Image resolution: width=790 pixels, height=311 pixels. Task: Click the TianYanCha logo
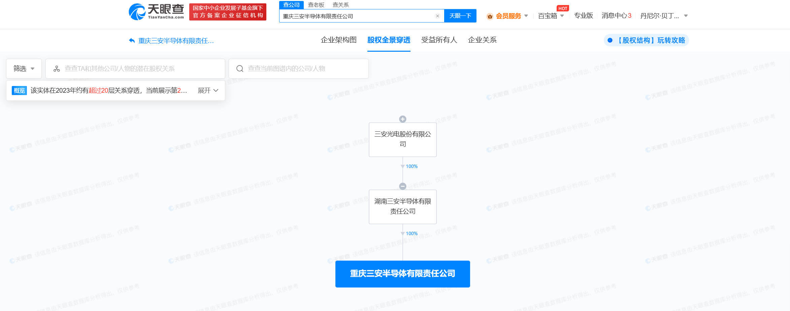pyautogui.click(x=156, y=12)
